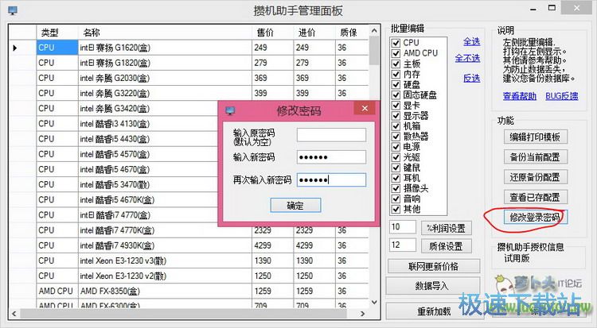Click the 质保设置 button
Image resolution: width=597 pixels, height=328 pixels.
coord(447,246)
